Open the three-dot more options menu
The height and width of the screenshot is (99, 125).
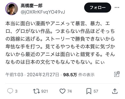coord(117,7)
